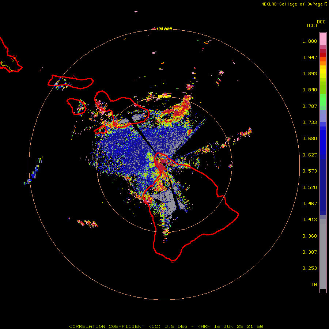Image resolution: width=329 pixels, height=329 pixels.
Task: Click the 0.360 color scale value
Action: tap(310, 236)
